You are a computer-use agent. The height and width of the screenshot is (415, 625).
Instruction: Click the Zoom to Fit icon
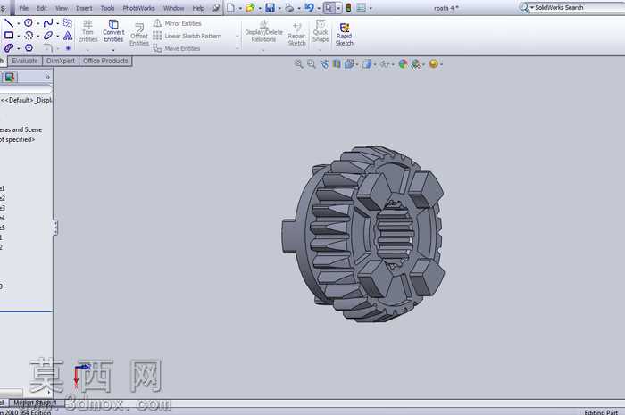[298, 63]
